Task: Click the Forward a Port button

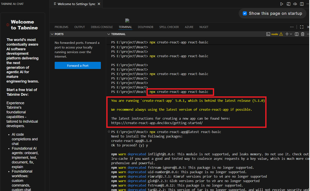Action: tap(78, 65)
